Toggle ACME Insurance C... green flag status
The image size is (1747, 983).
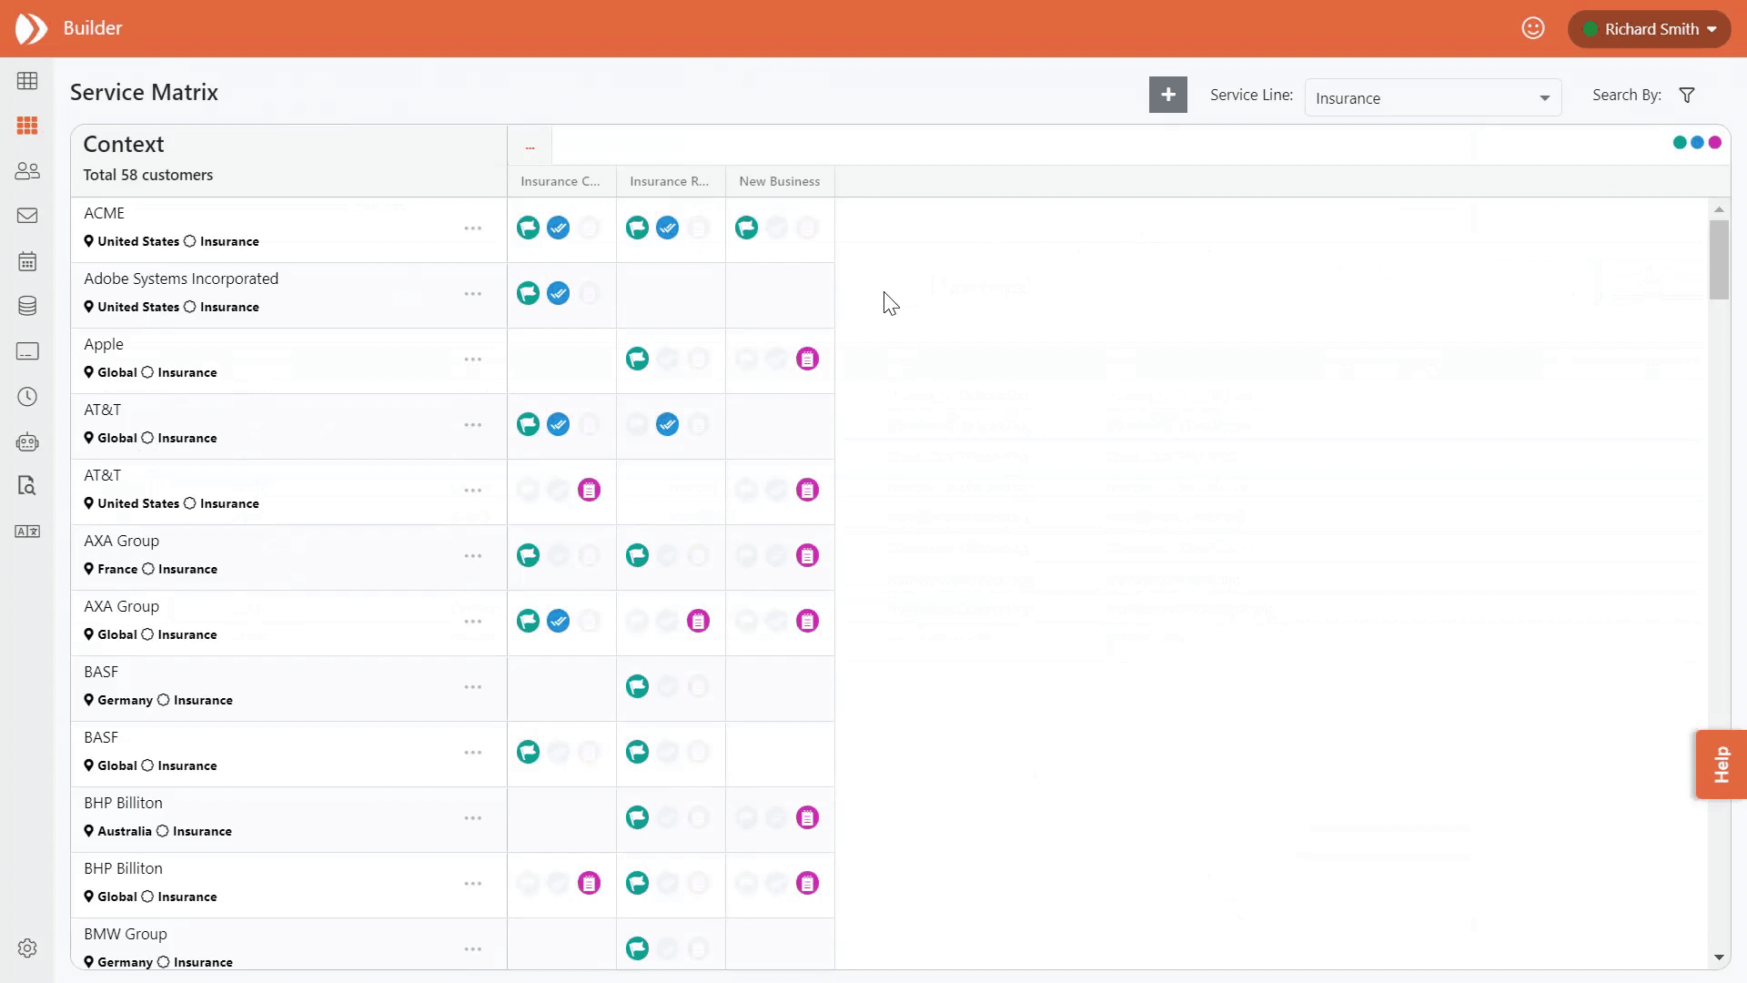pyautogui.click(x=528, y=228)
